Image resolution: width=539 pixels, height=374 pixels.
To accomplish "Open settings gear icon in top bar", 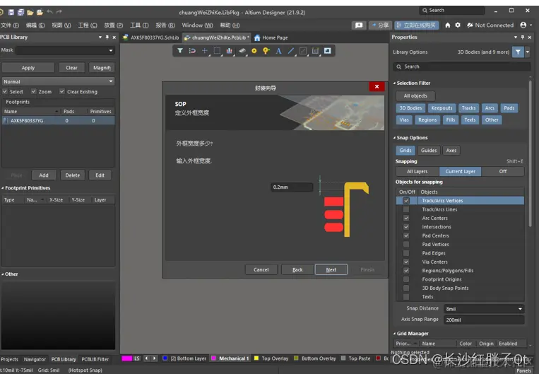I will pyautogui.click(x=458, y=25).
